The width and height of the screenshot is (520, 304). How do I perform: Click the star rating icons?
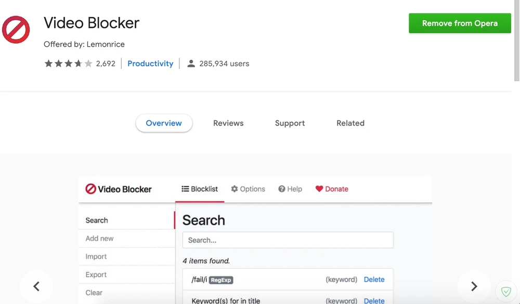(x=68, y=64)
